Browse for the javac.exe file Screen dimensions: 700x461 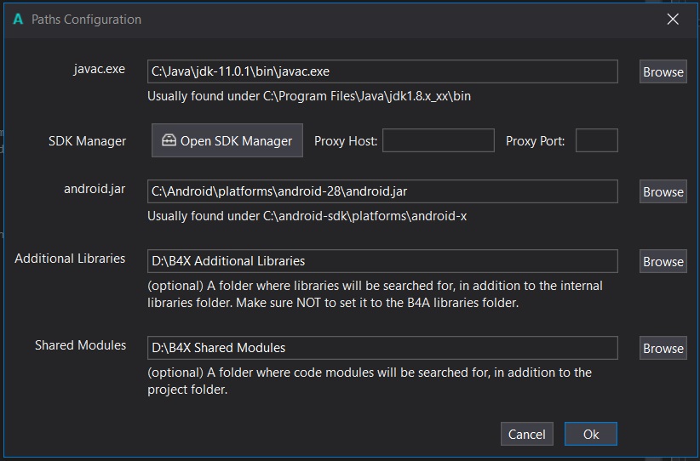point(663,72)
